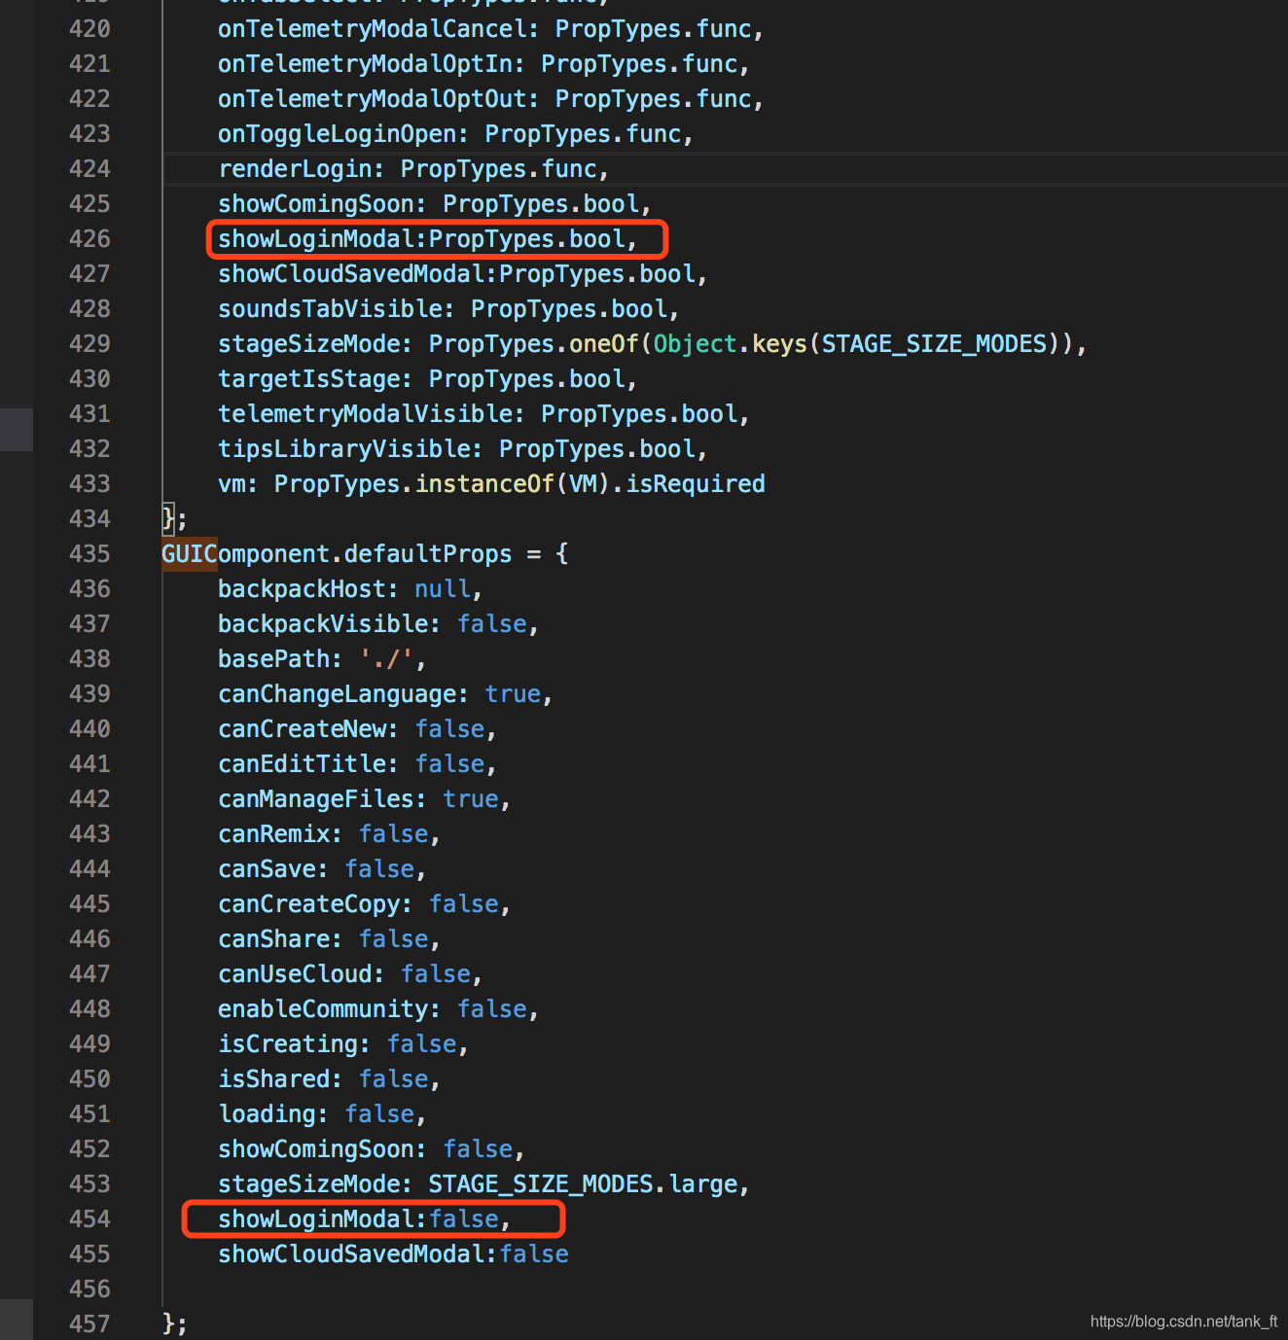
Task: Click canCreateCopy: false default
Action: pyautogui.click(x=364, y=904)
